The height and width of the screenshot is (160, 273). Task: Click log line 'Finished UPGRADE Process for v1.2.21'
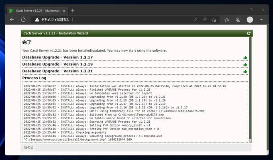(x=87, y=90)
